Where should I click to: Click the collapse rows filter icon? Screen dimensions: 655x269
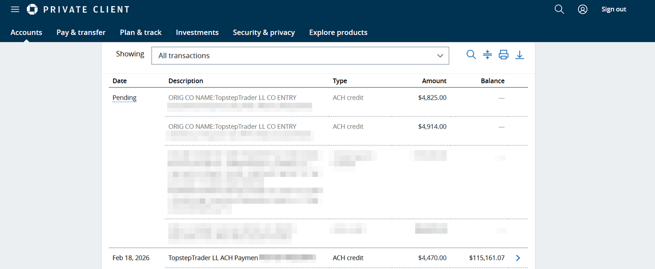pos(487,54)
